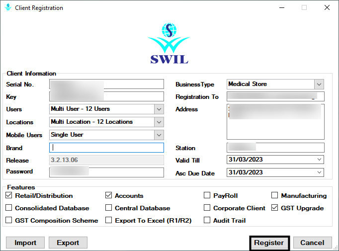Click the Import button

[25, 243]
